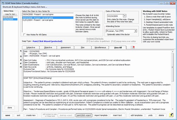This screenshot has height=120, width=177.
Task: Select note dated 03/24/2009 in list
Action: (10, 19)
